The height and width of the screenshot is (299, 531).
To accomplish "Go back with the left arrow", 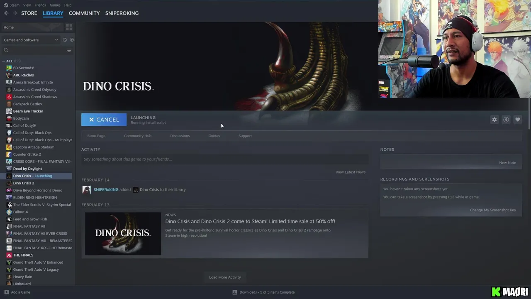I will pos(6,13).
